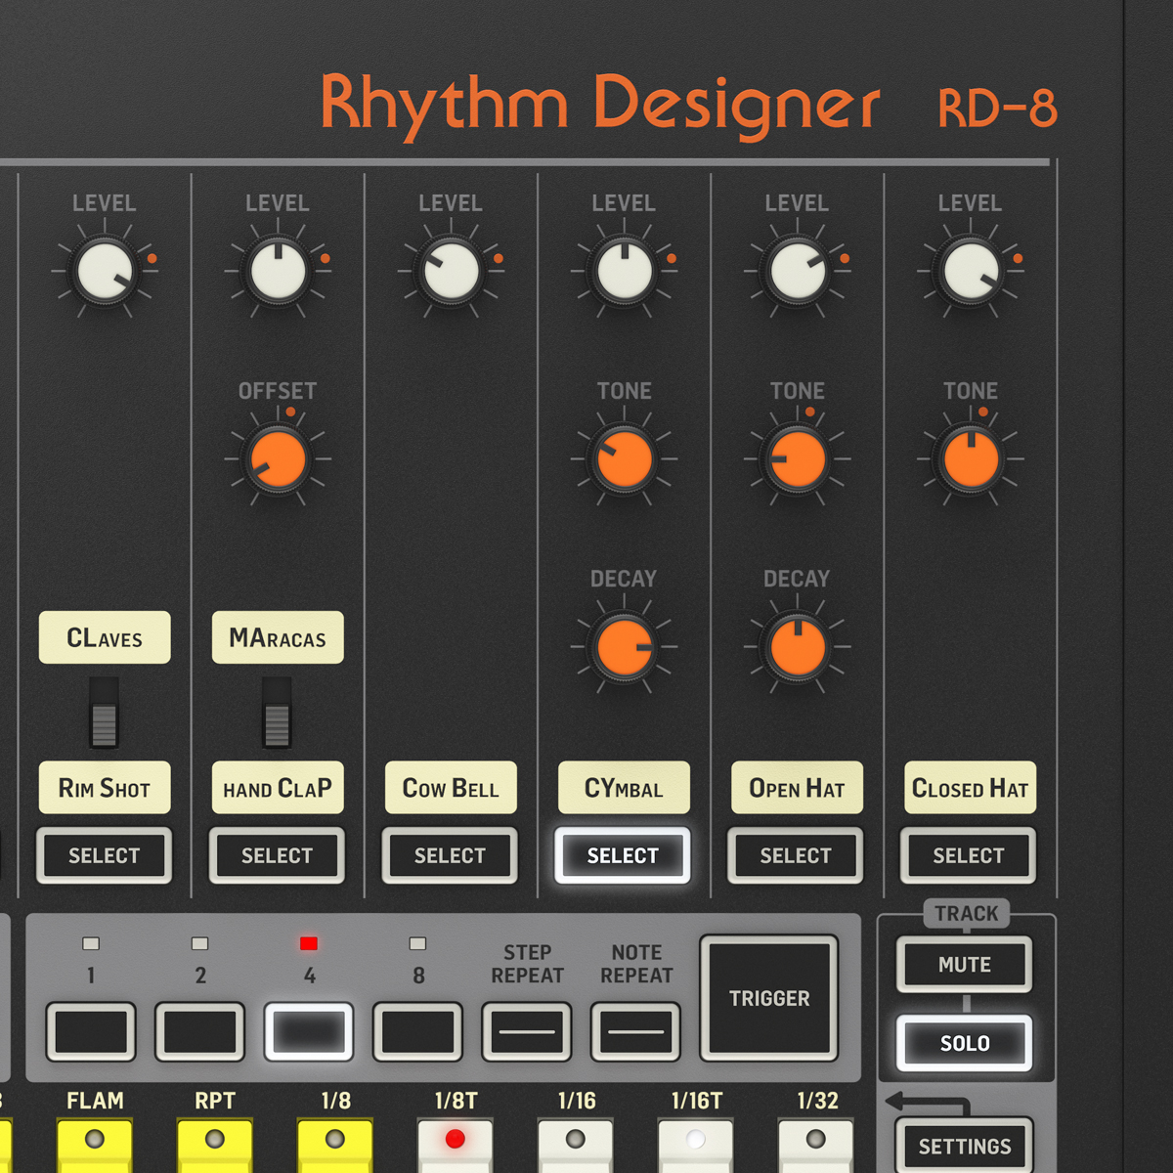Open the Settings panel
Viewport: 1173px width, 1173px height.
coord(964,1146)
